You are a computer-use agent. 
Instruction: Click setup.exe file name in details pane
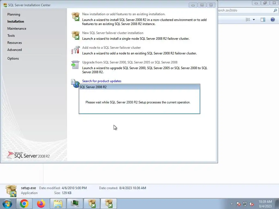click(28, 188)
